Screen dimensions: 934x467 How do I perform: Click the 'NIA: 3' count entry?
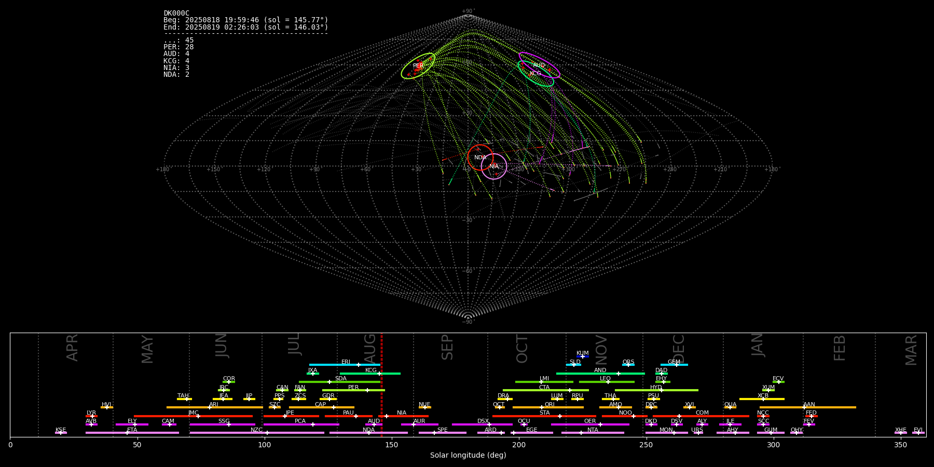(x=176, y=68)
